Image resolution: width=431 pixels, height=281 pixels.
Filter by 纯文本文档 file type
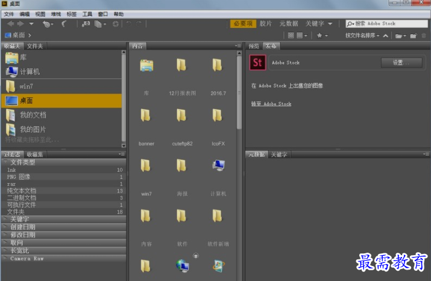click(x=64, y=191)
